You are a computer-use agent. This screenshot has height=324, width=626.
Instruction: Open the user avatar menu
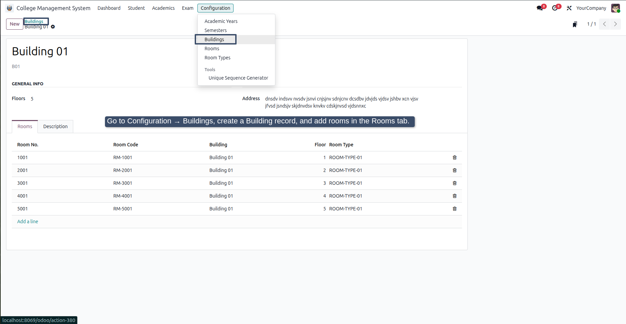tap(616, 8)
